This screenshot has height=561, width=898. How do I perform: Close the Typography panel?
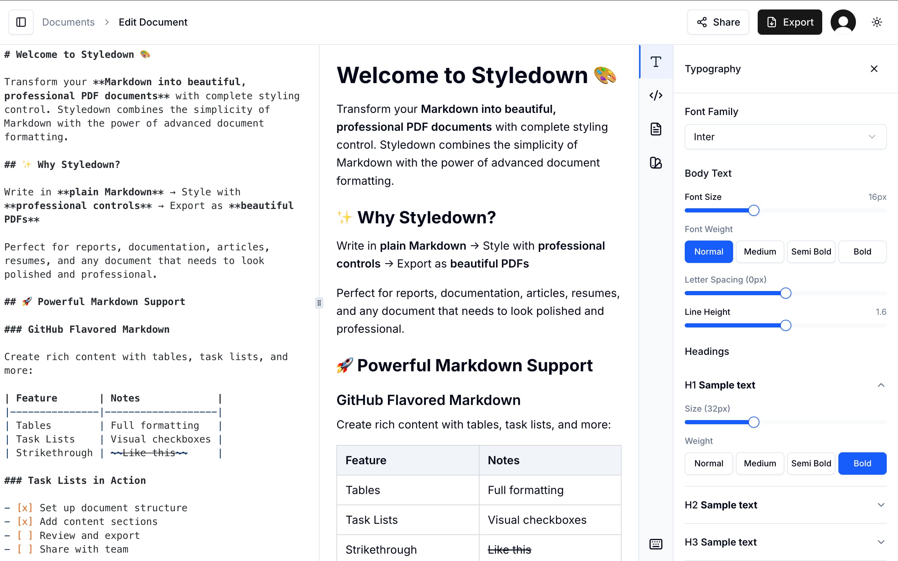[x=874, y=69]
